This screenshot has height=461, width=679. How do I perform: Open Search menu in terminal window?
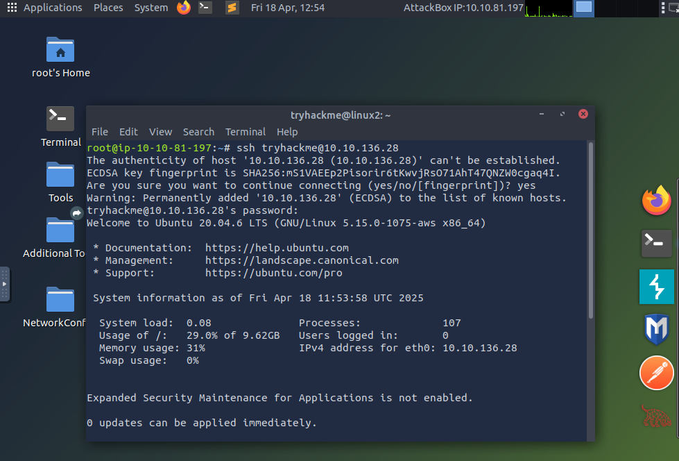[198, 132]
